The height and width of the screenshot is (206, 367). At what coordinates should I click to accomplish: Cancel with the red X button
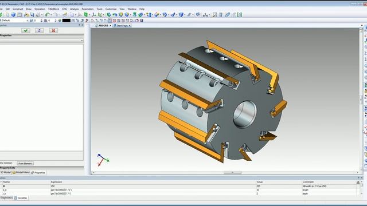pos(53,30)
